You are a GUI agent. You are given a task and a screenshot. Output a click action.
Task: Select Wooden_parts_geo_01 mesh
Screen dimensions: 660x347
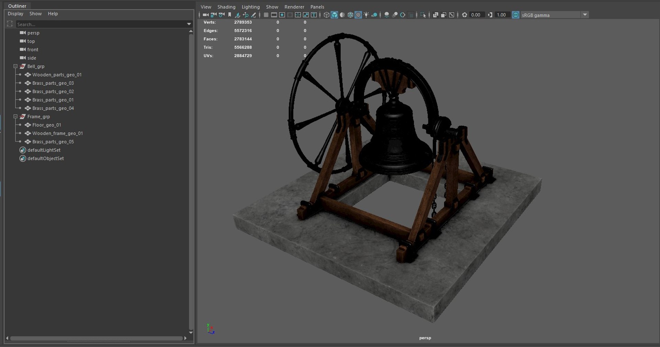[57, 75]
